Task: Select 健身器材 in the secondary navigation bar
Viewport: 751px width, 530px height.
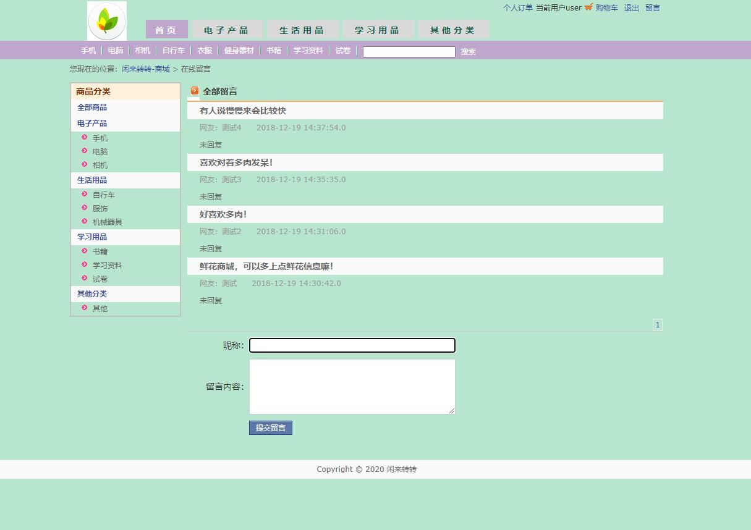Action: tap(239, 51)
